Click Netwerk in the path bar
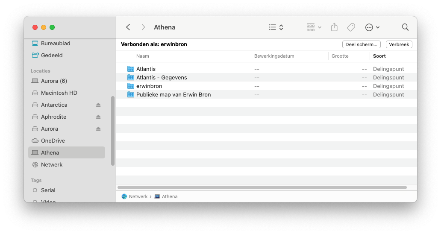Screen dimensions: 441x234 (x=138, y=196)
